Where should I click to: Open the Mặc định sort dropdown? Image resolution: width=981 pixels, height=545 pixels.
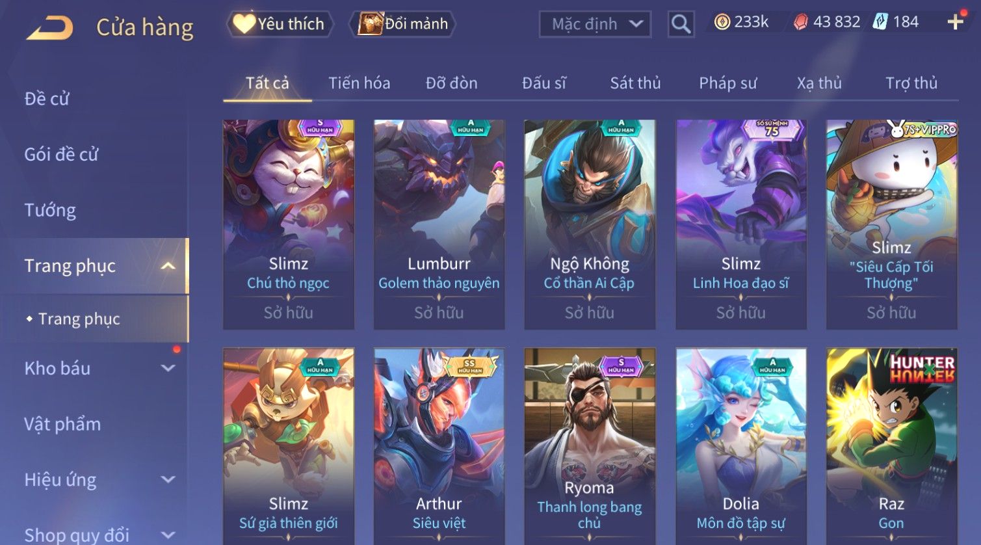(595, 25)
